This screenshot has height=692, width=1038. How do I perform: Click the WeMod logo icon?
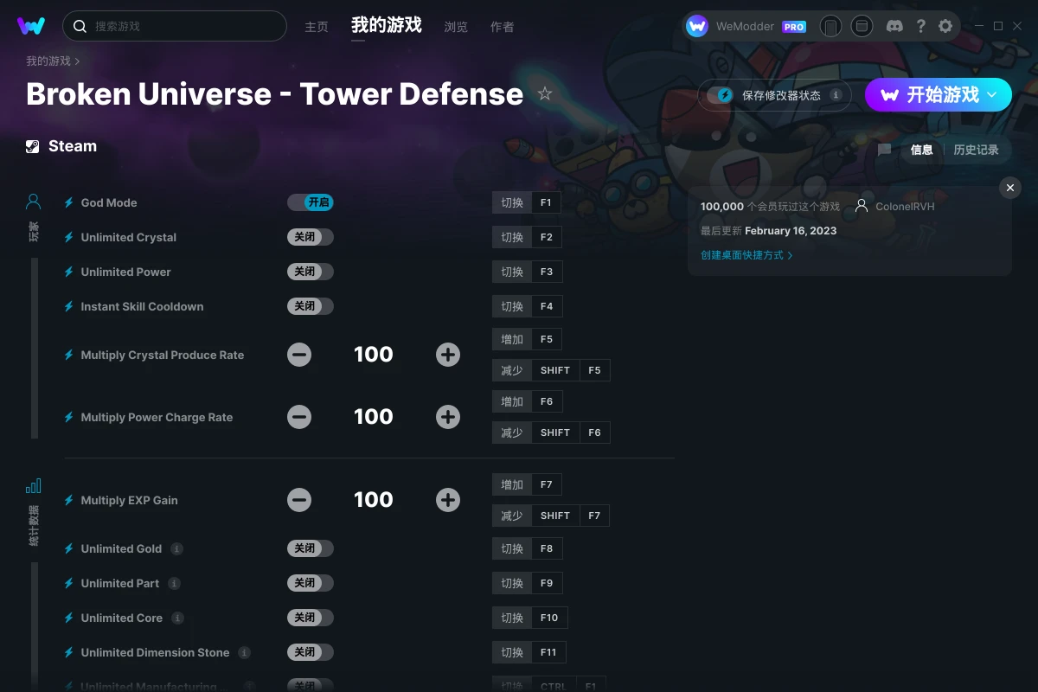[x=31, y=26]
